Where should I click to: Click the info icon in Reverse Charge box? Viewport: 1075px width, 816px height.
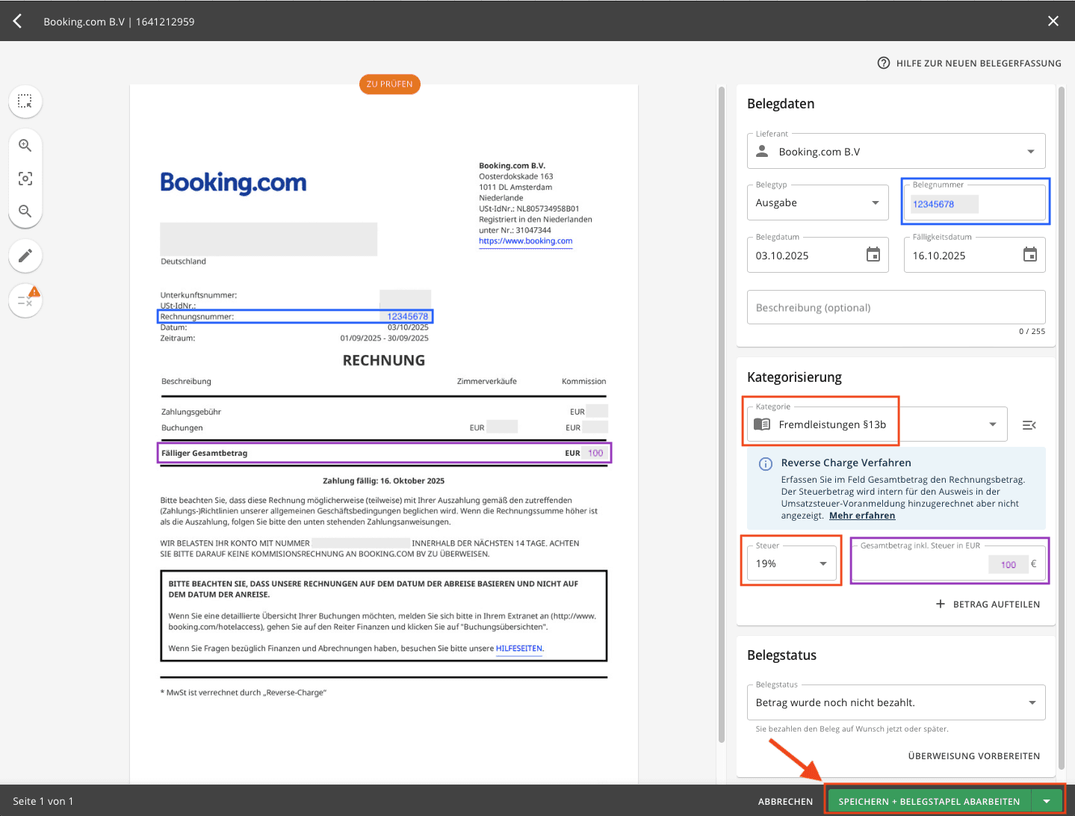click(766, 464)
